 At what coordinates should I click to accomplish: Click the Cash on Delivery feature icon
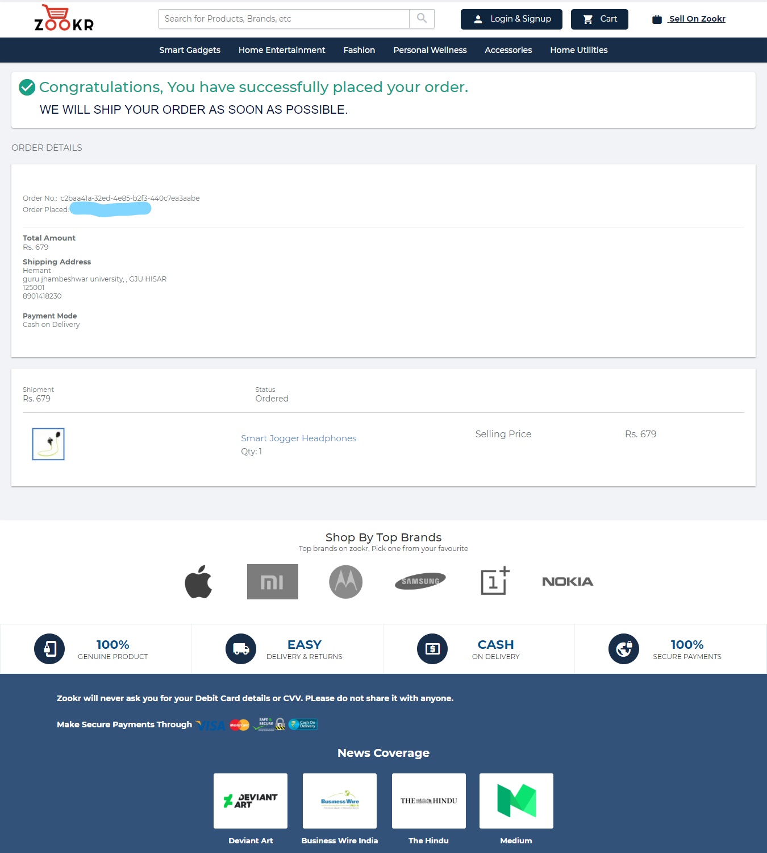[432, 649]
